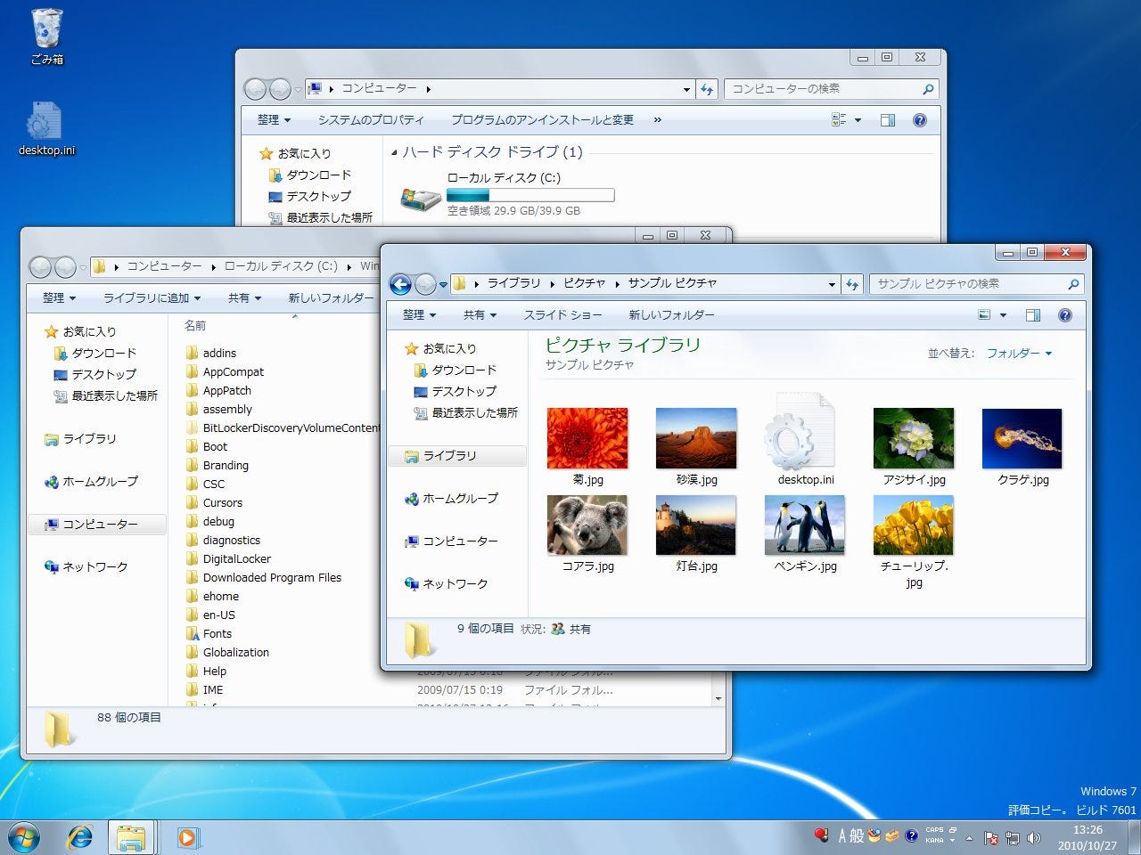Open 共有 menu in Sample Pictures window
The height and width of the screenshot is (855, 1141).
tap(480, 314)
